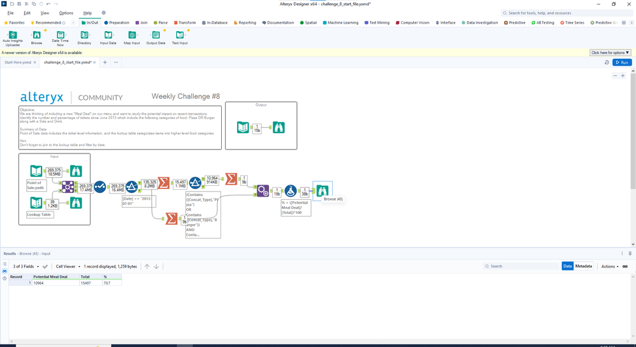This screenshot has height=347, width=636.
Task: Open the View menu
Action: tap(45, 13)
